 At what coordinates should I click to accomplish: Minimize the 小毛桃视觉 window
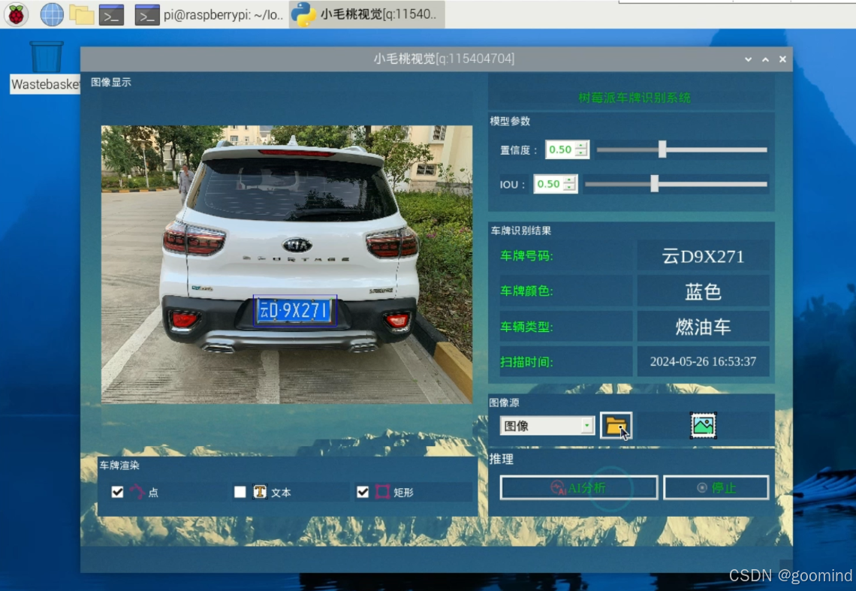point(748,59)
